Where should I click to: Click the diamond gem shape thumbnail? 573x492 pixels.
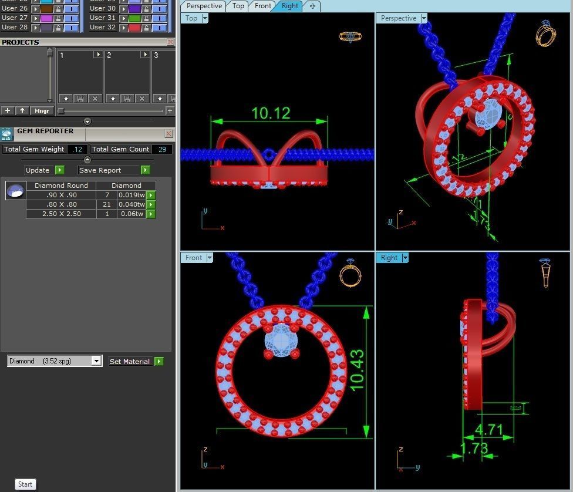[16, 190]
